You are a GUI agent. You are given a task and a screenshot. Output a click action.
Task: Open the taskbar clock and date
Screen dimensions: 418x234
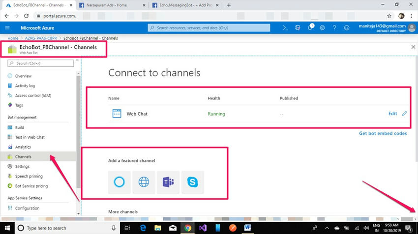point(391,228)
